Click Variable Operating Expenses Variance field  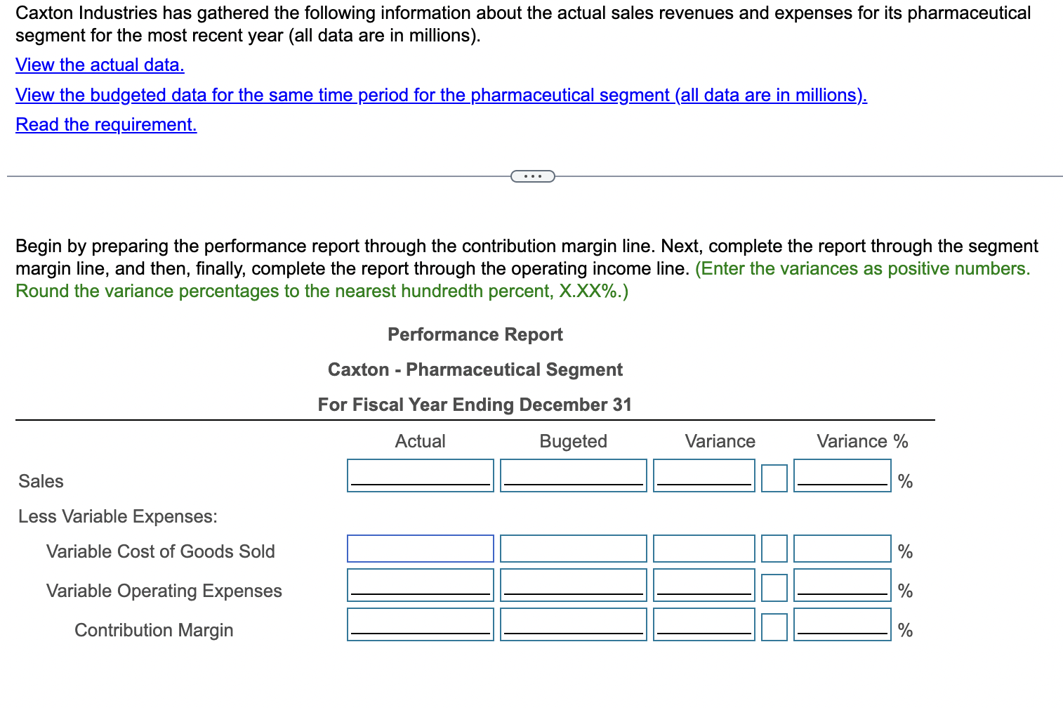click(704, 585)
